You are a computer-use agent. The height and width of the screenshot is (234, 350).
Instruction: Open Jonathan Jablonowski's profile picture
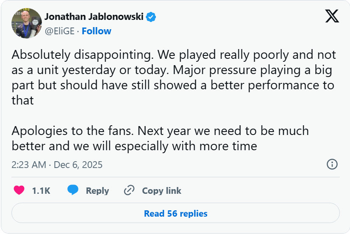pos(26,23)
